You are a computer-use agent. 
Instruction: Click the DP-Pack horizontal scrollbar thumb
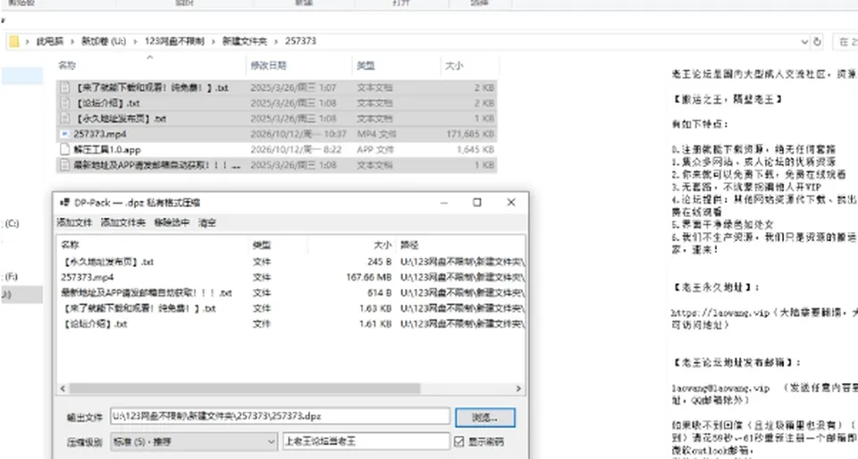(x=244, y=388)
